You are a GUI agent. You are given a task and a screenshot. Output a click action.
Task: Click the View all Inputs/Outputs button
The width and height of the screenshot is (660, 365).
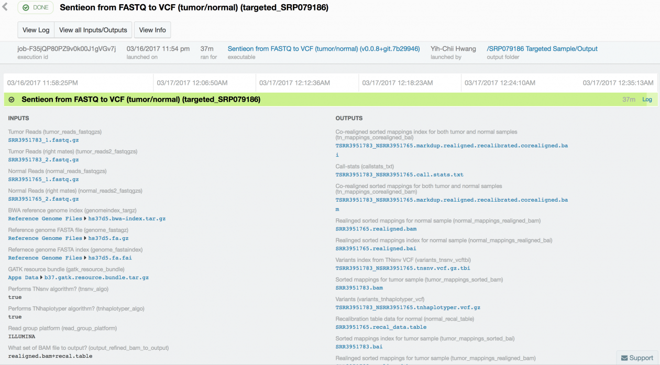93,30
